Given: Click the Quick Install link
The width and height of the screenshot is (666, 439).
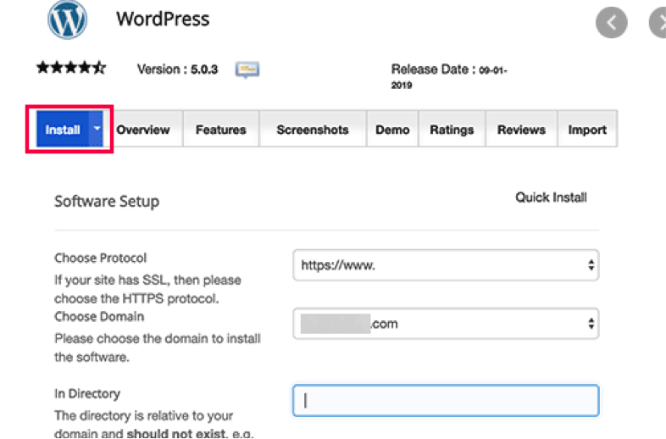Looking at the screenshot, I should point(551,197).
